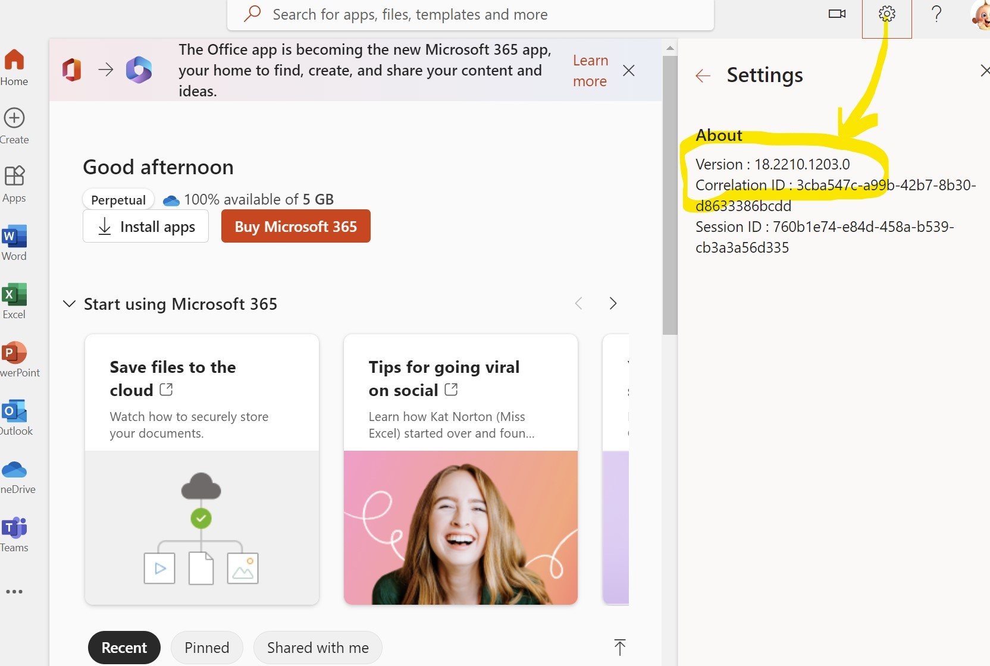Dismiss the Microsoft 365 banner
The image size is (990, 666).
pos(628,71)
